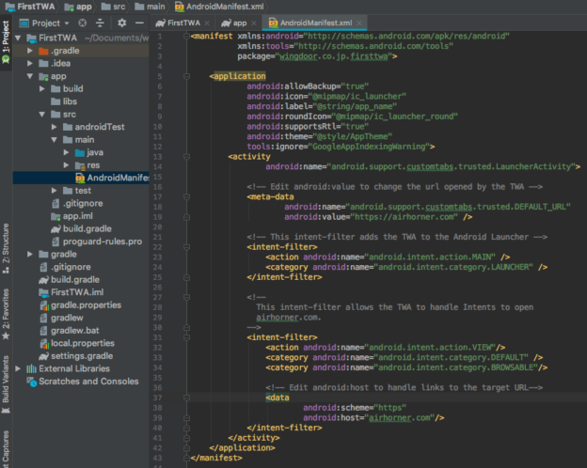Click the FirstTWA breadcrumb in navigation bar

[36, 6]
